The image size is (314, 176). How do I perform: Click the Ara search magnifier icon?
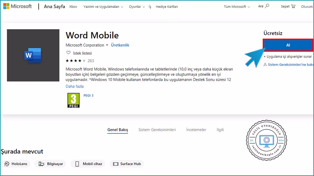coord(267,6)
